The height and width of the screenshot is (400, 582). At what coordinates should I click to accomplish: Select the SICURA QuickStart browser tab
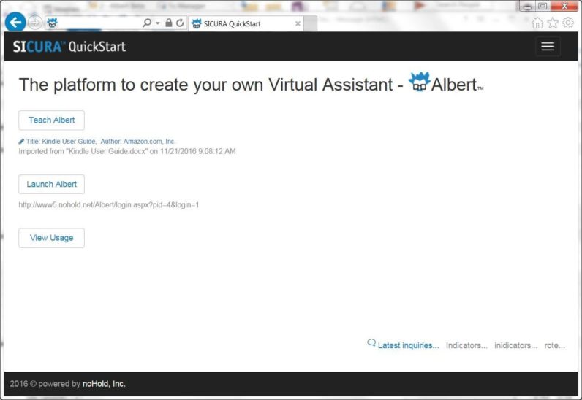click(x=241, y=23)
